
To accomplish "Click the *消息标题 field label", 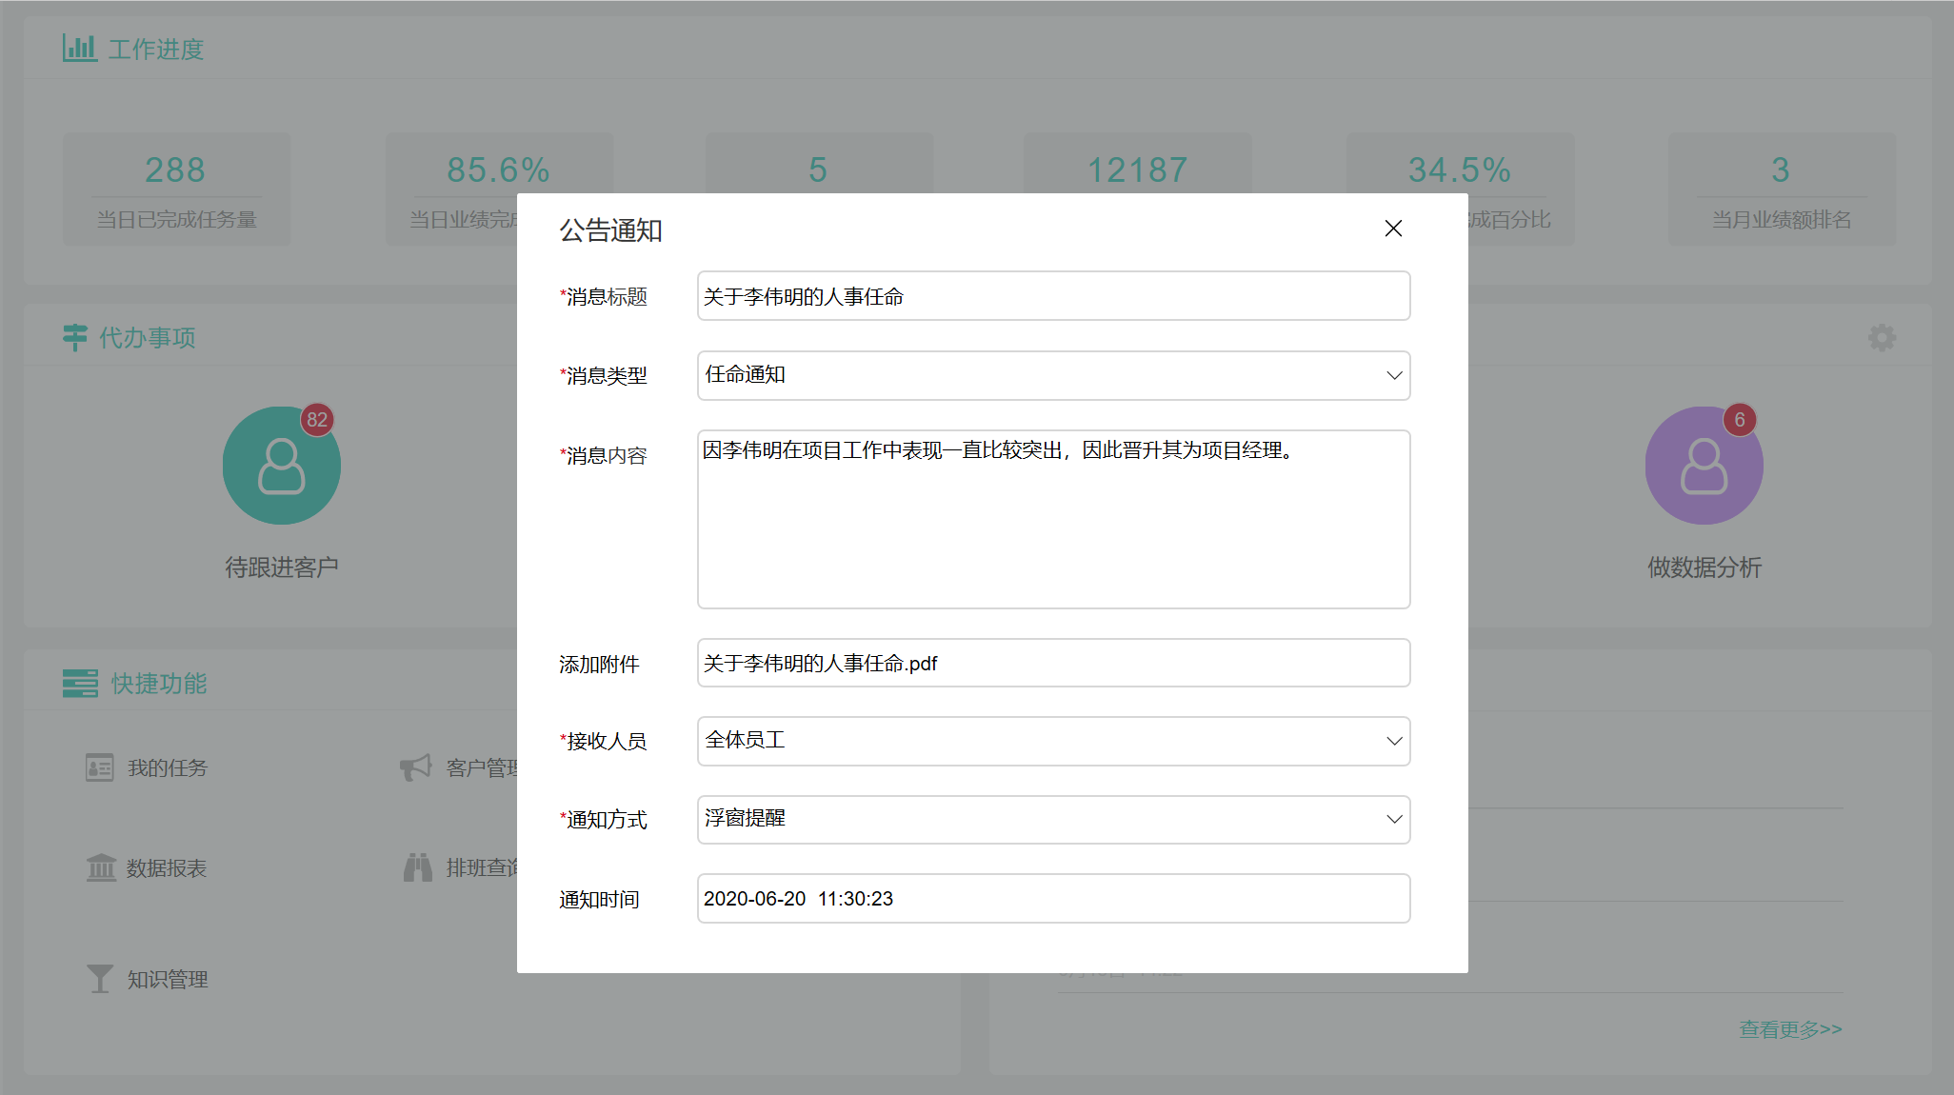I will pos(603,297).
